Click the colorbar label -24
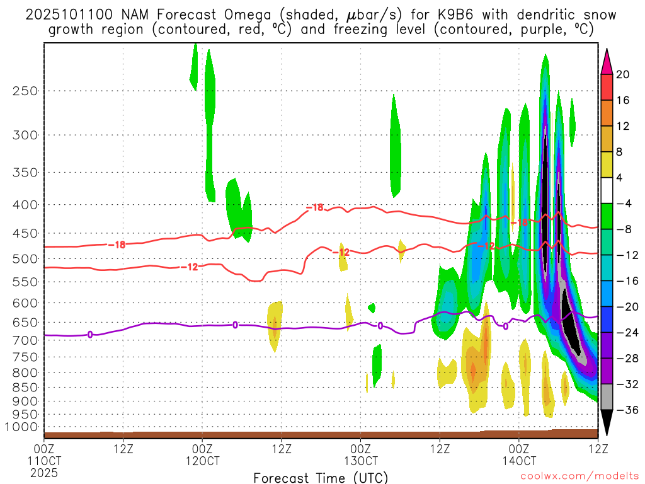 point(627,333)
